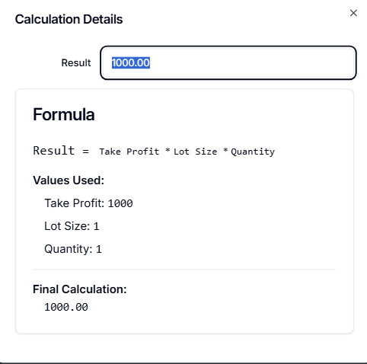Click the Lot Size: 1 value line
Image resolution: width=367 pixels, height=364 pixels.
click(x=72, y=226)
